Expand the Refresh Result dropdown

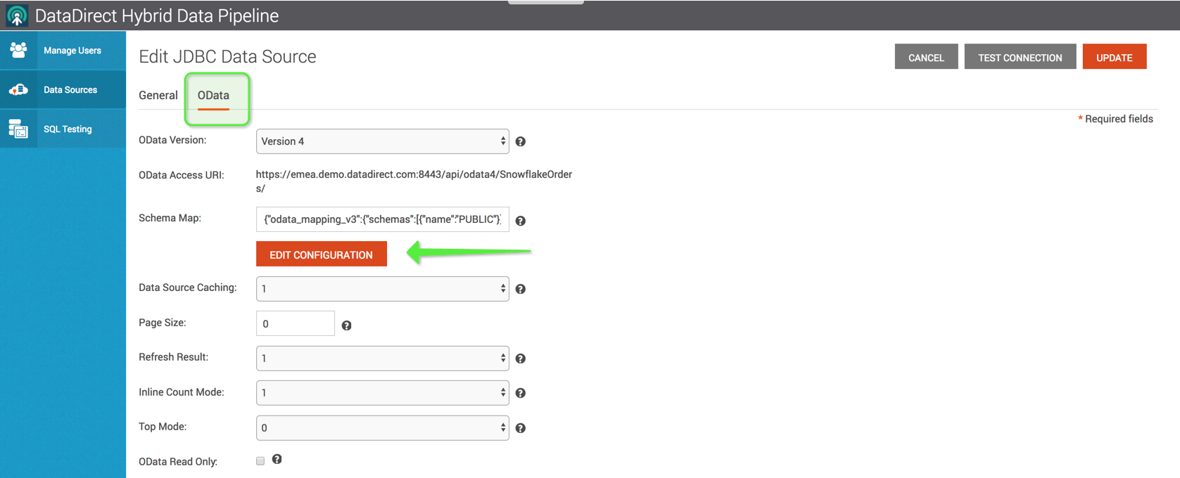pyautogui.click(x=382, y=358)
